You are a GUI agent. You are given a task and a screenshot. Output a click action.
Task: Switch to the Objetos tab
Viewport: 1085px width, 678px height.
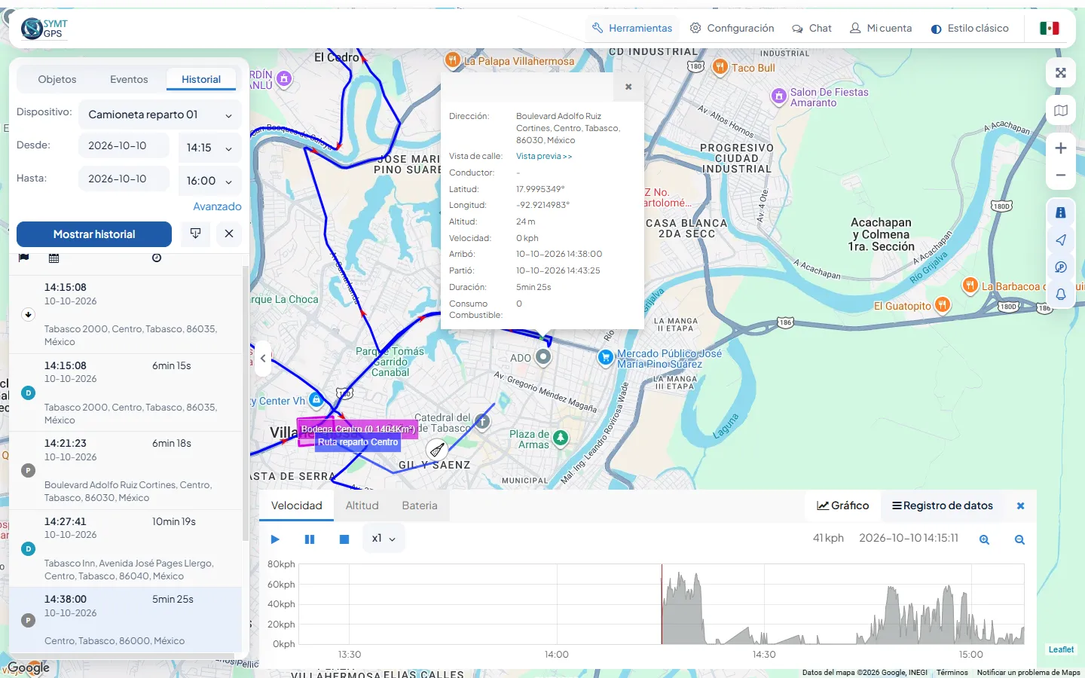click(57, 79)
